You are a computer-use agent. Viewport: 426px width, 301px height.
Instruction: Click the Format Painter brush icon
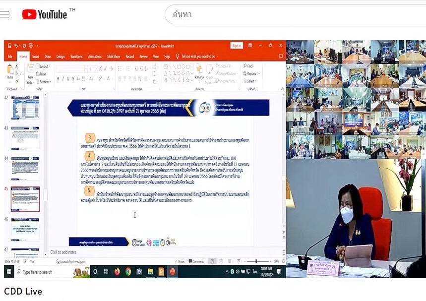(x=17, y=81)
